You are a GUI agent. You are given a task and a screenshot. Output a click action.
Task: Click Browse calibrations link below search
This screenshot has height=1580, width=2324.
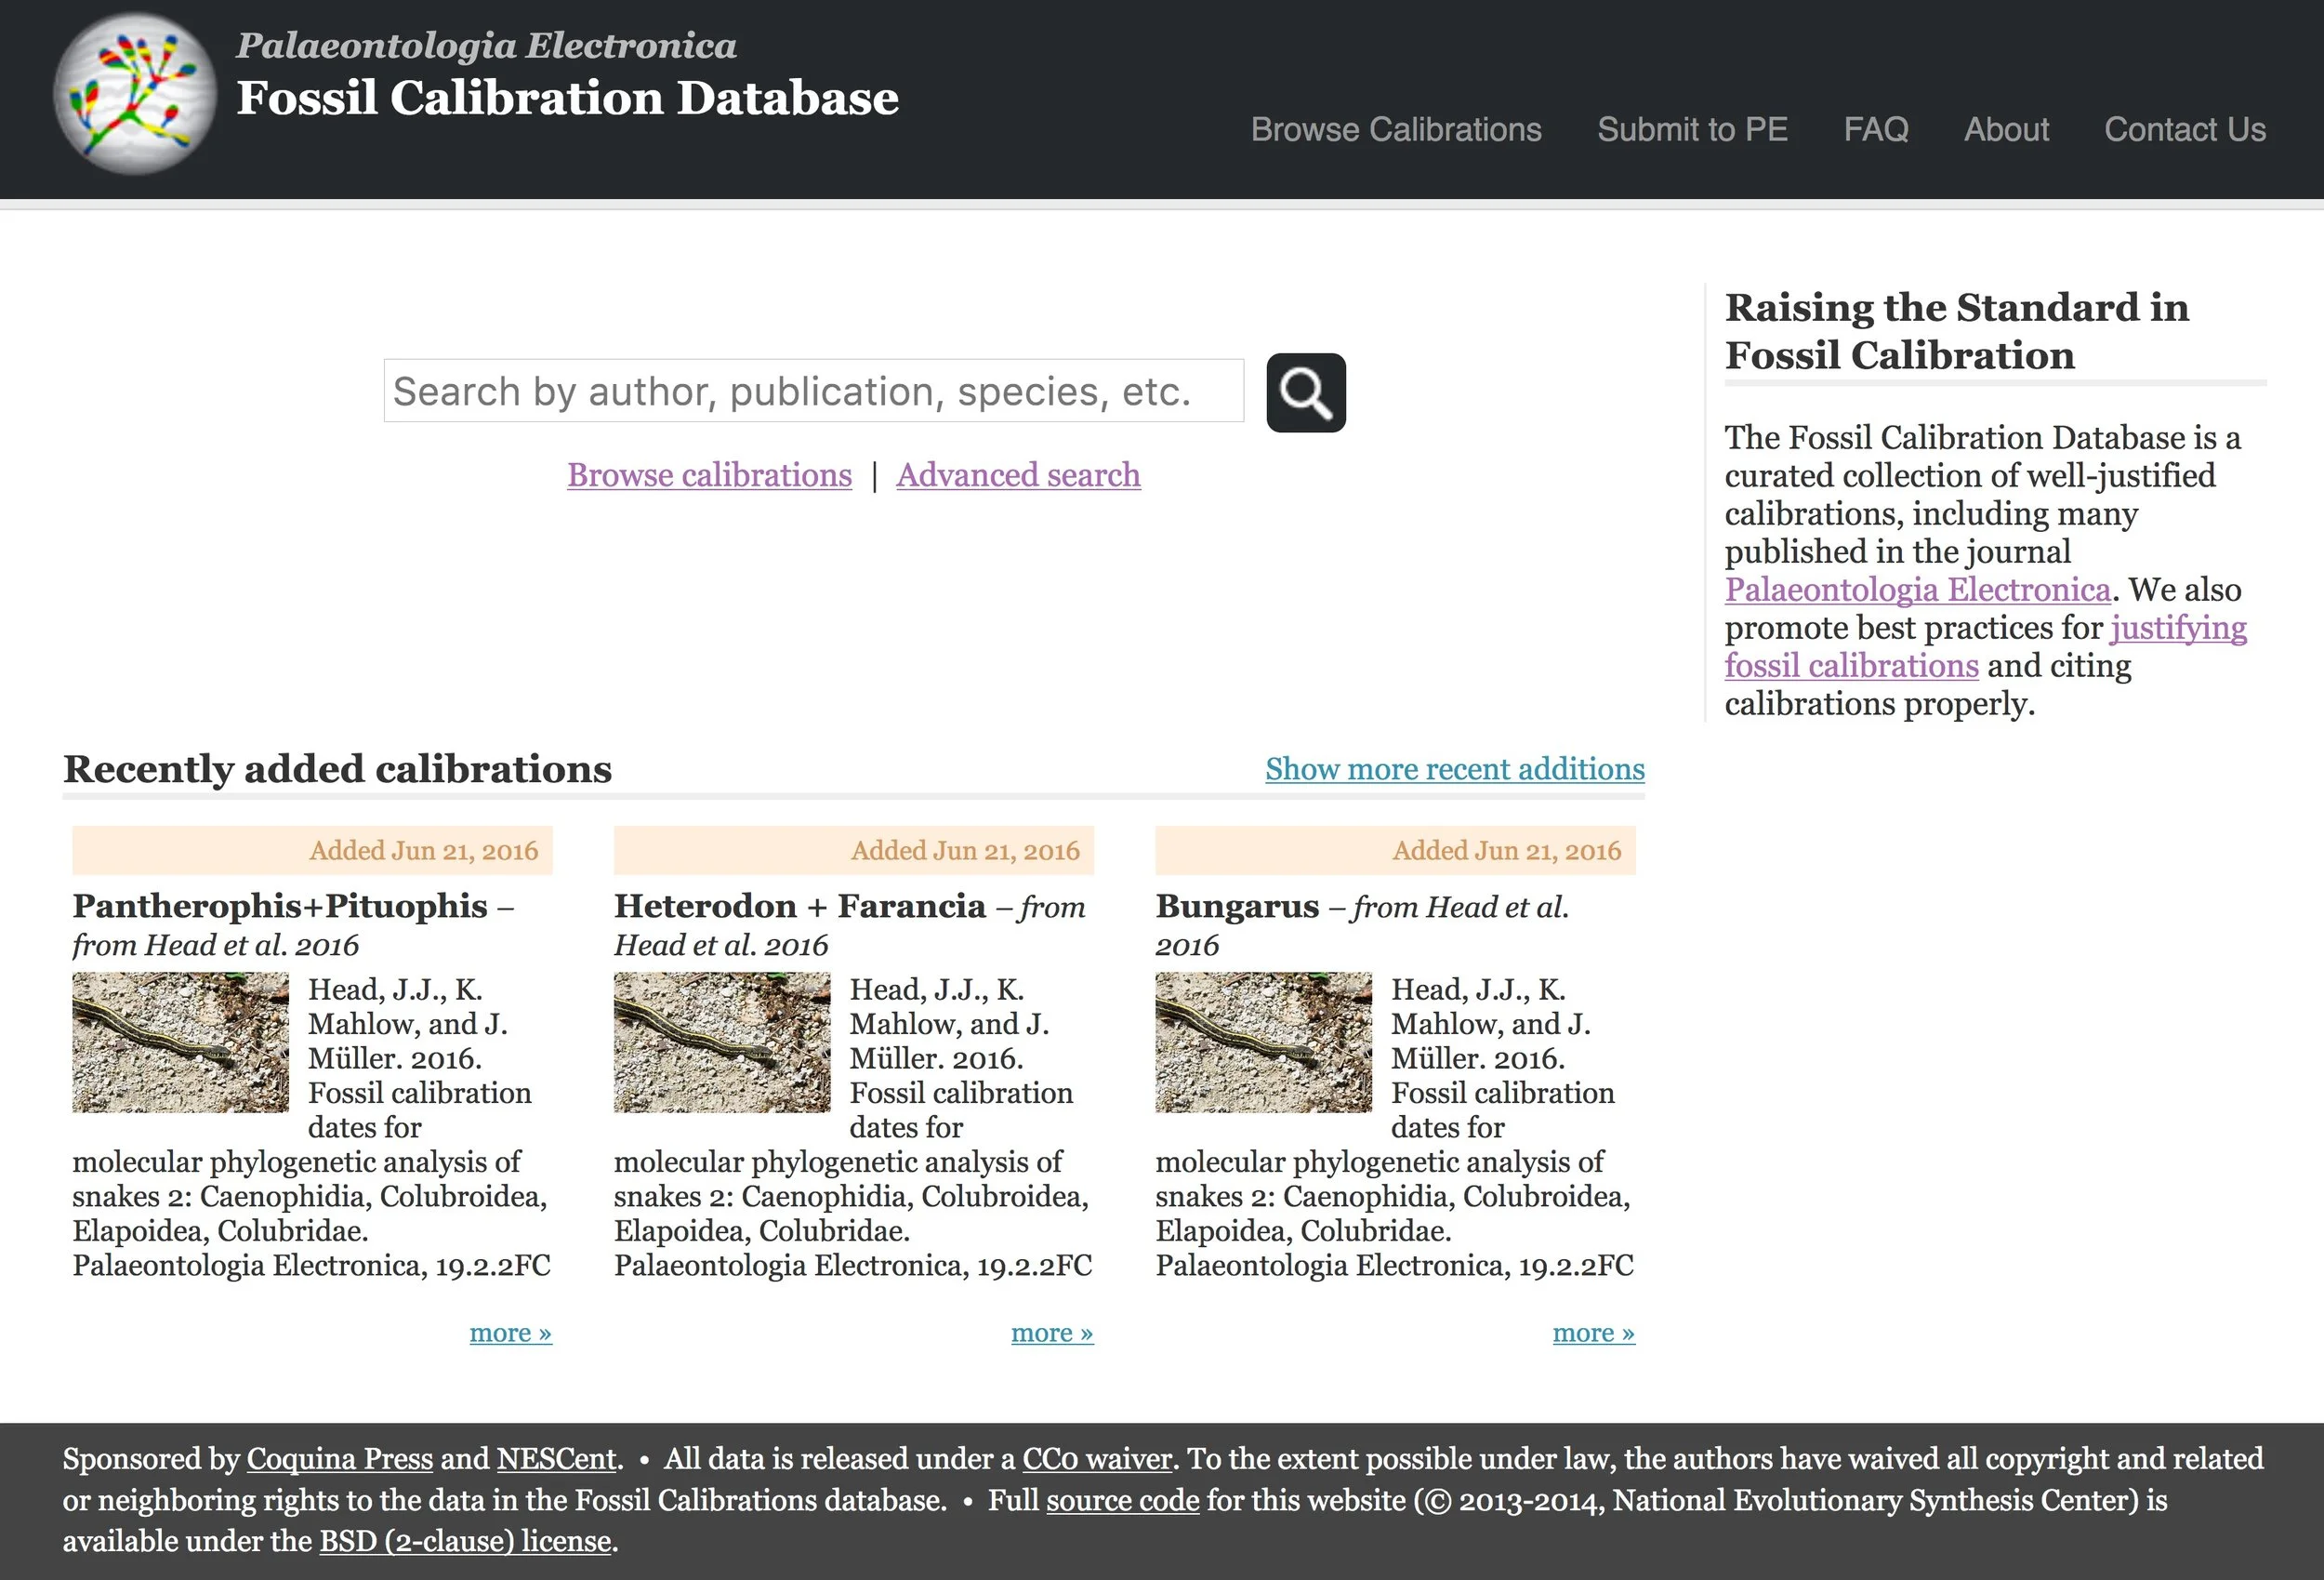coord(709,475)
